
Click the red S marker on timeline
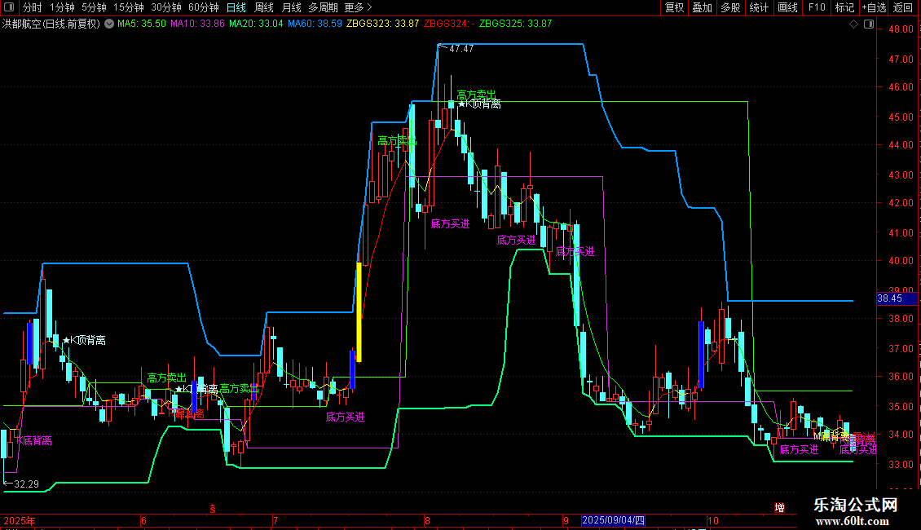click(x=213, y=510)
